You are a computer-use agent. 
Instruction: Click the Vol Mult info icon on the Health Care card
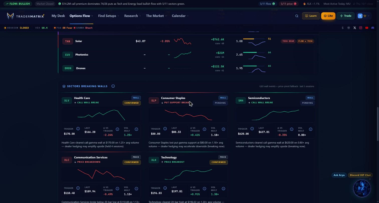coord(136,129)
